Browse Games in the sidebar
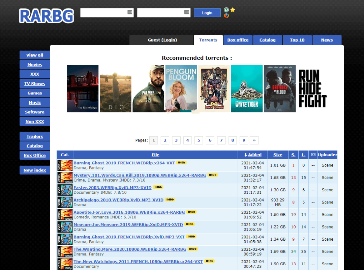The width and height of the screenshot is (364, 270). [35, 93]
